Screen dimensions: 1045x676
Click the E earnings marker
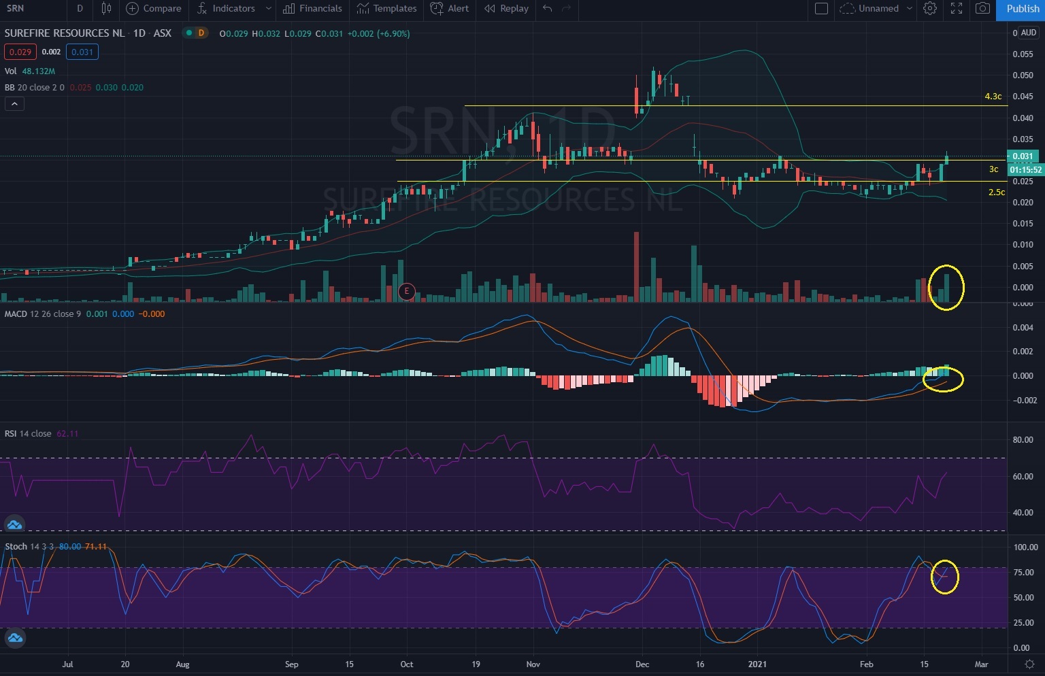pos(407,291)
